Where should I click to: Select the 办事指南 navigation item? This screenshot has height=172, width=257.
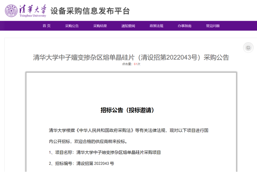[x=185, y=26]
